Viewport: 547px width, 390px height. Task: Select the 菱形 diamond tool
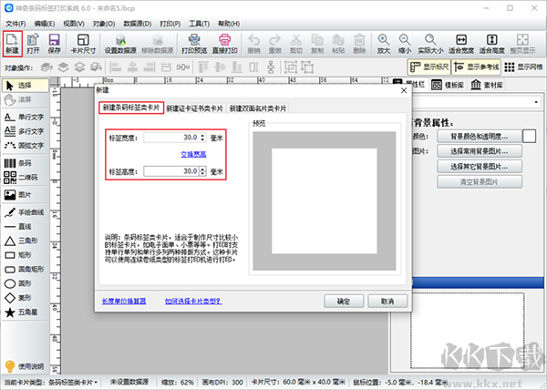(18, 298)
